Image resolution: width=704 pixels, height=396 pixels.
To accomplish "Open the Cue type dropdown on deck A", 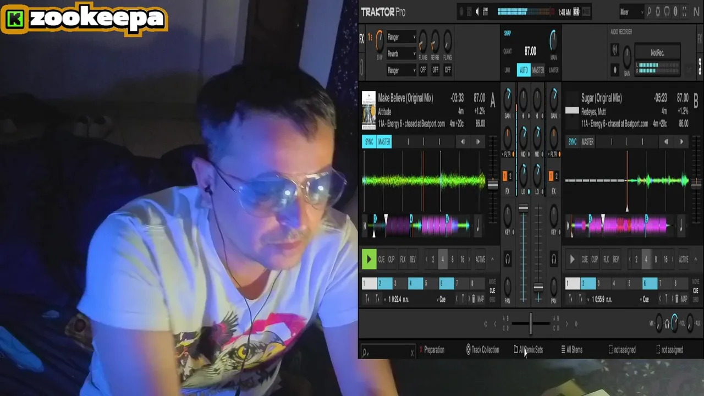I will pyautogui.click(x=442, y=299).
